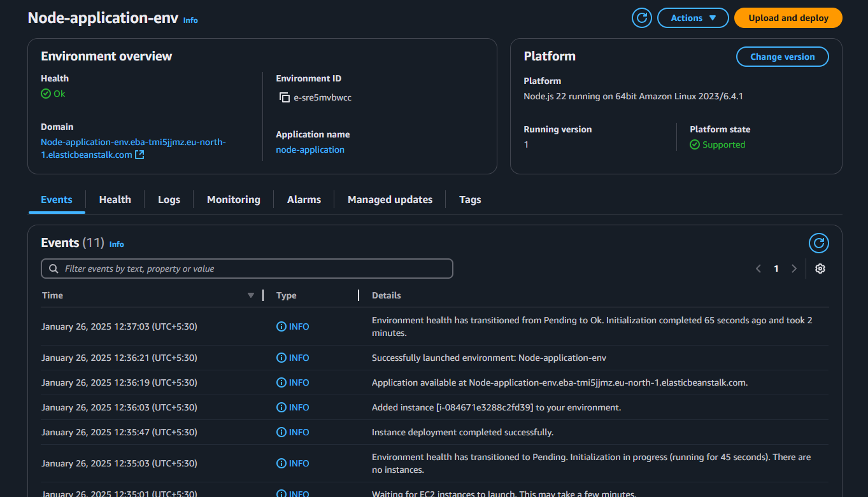
Task: Click the Supported platform state check icon
Action: (x=695, y=144)
